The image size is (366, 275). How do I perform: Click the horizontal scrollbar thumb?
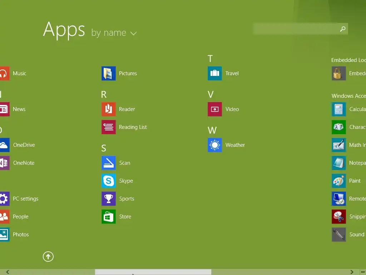153,272
